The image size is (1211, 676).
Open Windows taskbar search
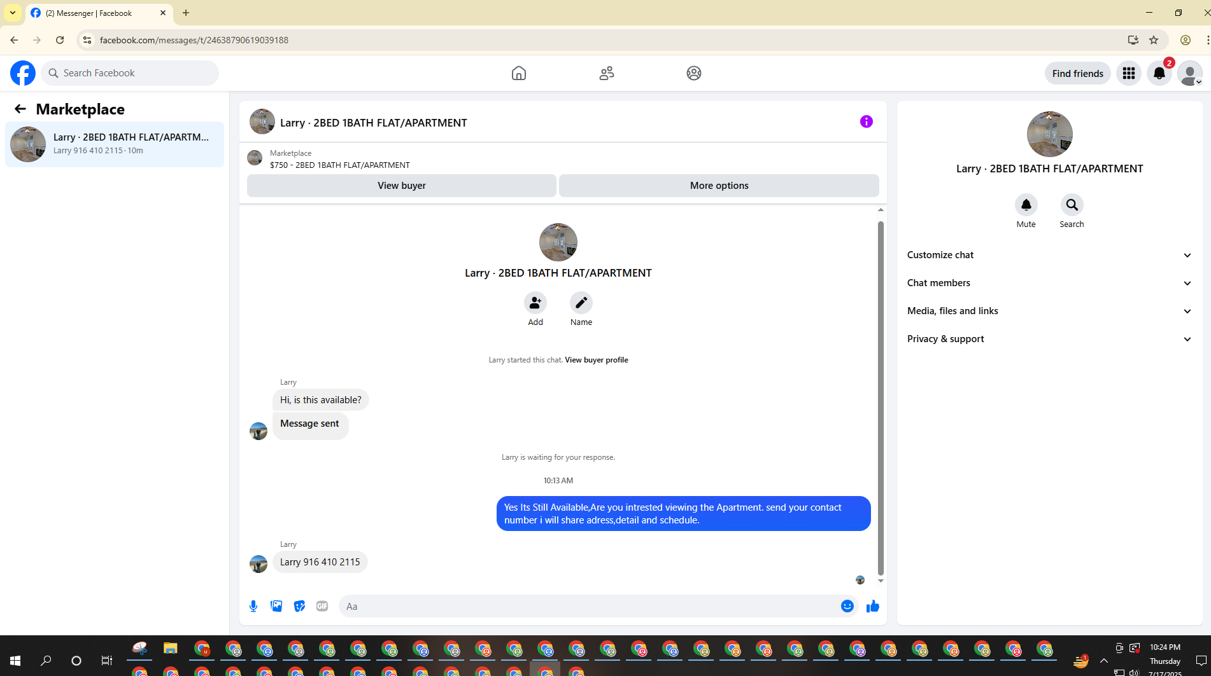coord(46,661)
